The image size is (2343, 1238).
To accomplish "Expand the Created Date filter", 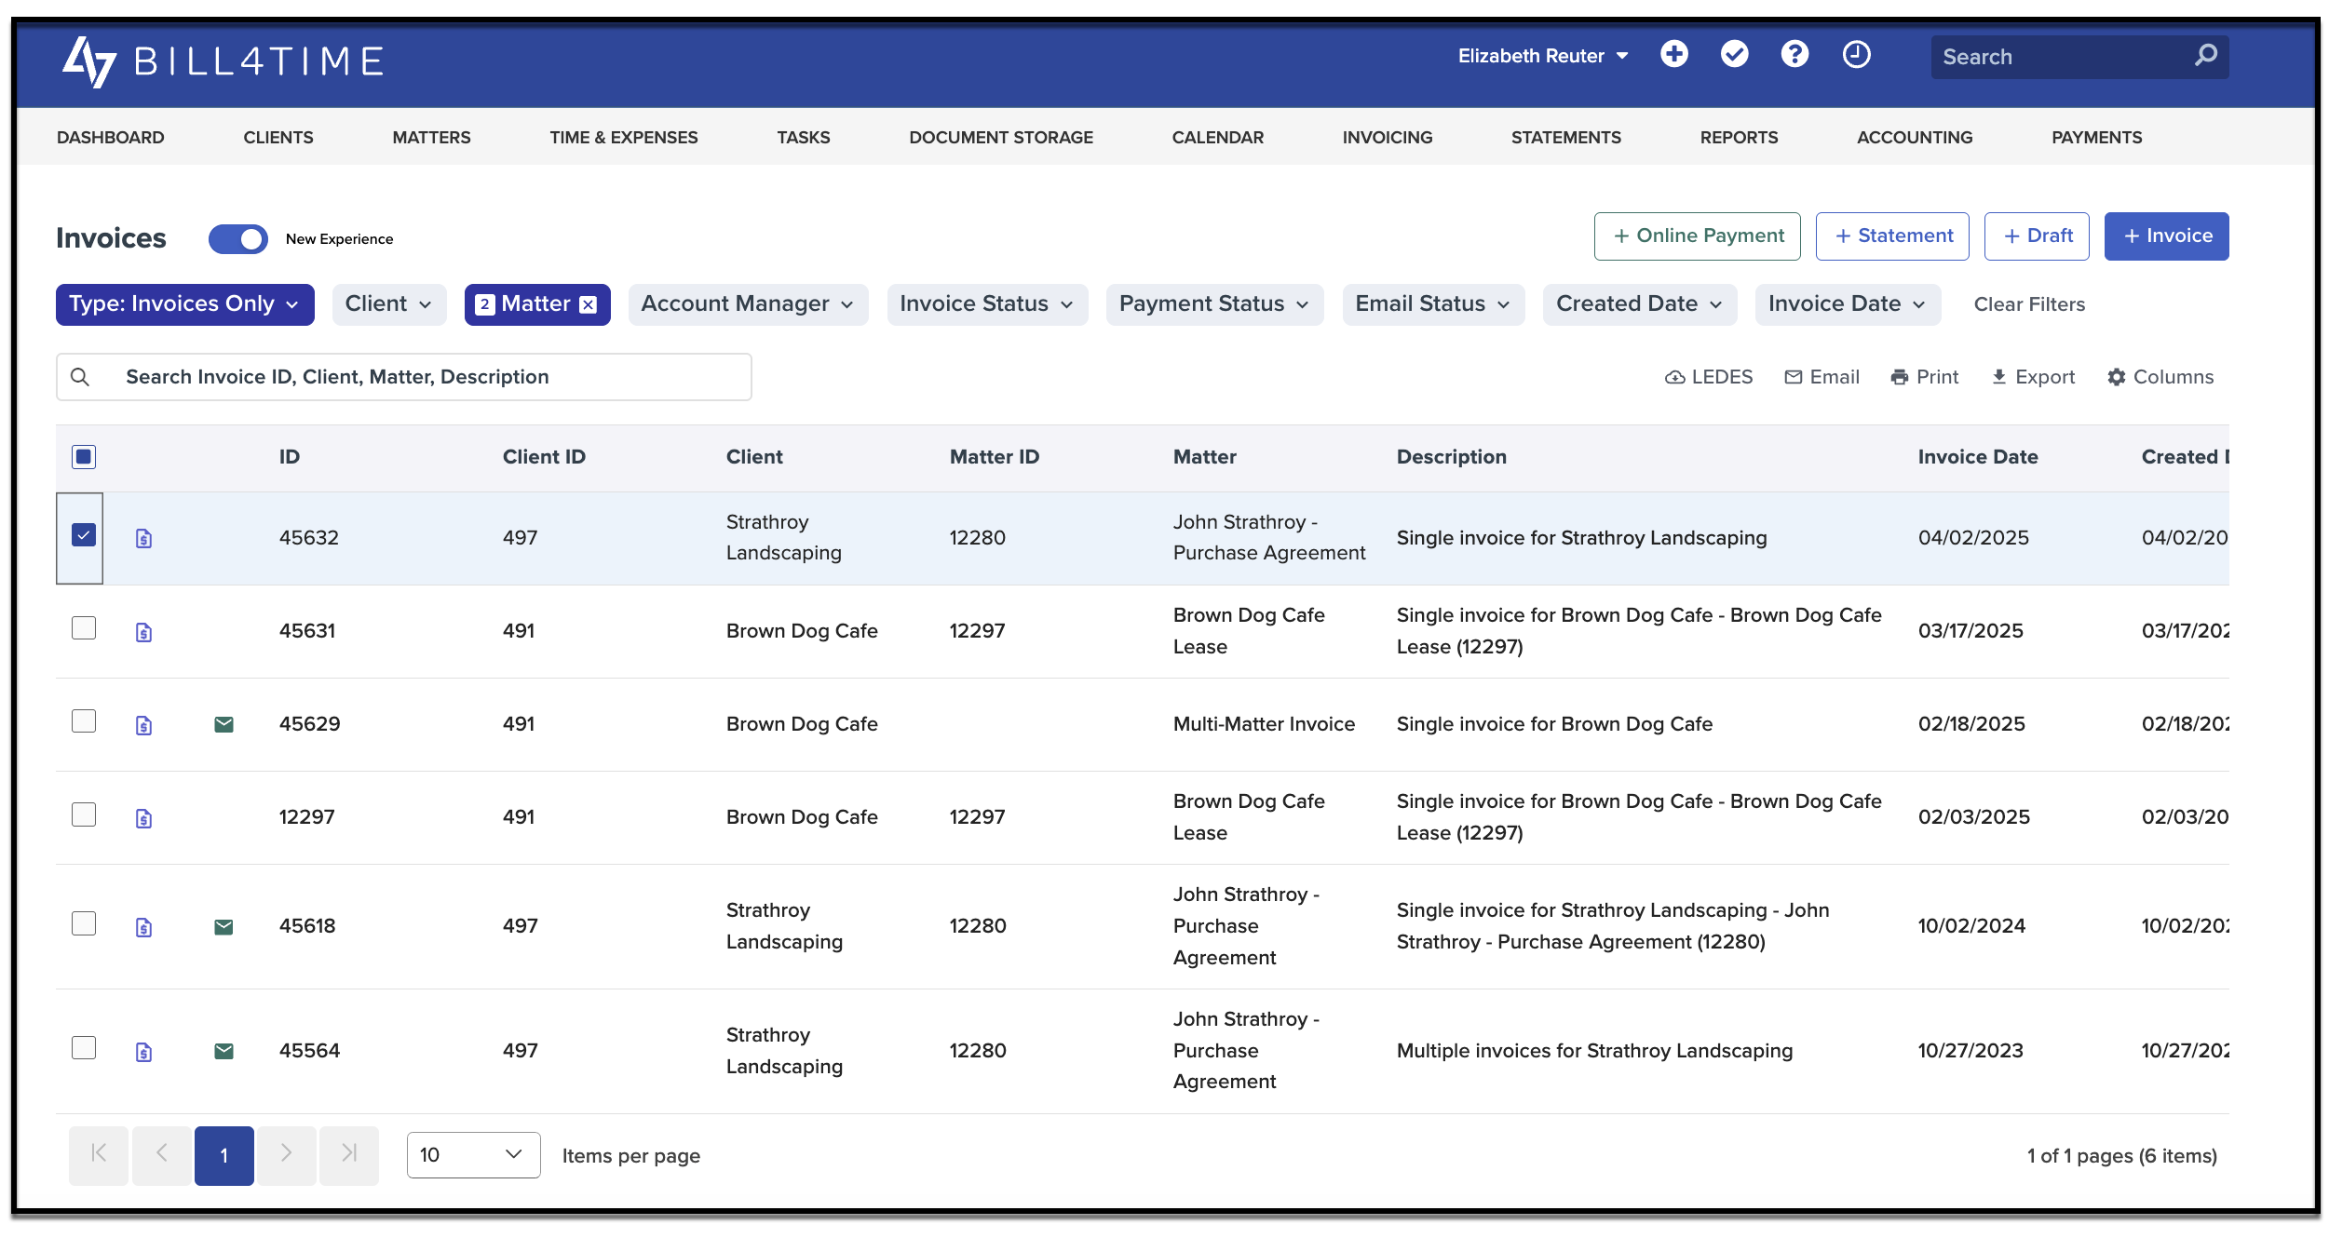I will click(x=1640, y=304).
